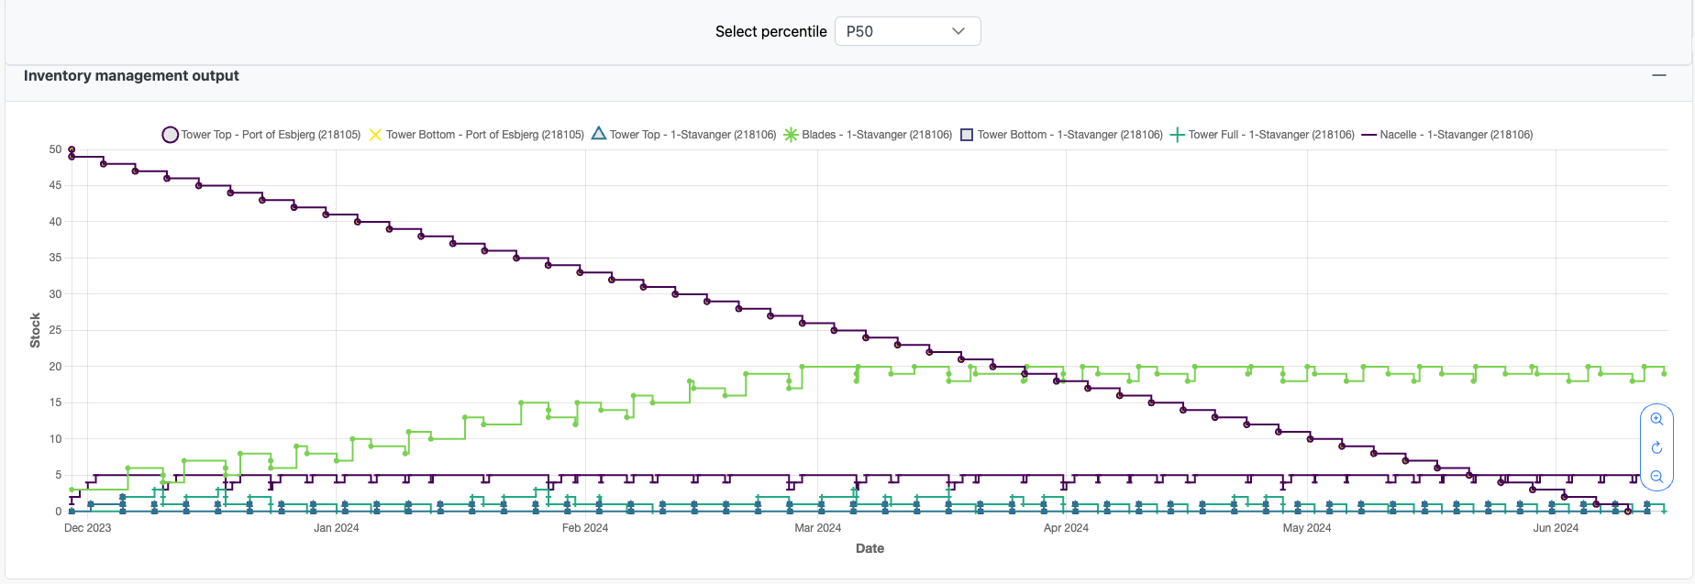The image size is (1695, 584).
Task: Click the chart zoom-in magnifier icon
Action: tap(1656, 419)
